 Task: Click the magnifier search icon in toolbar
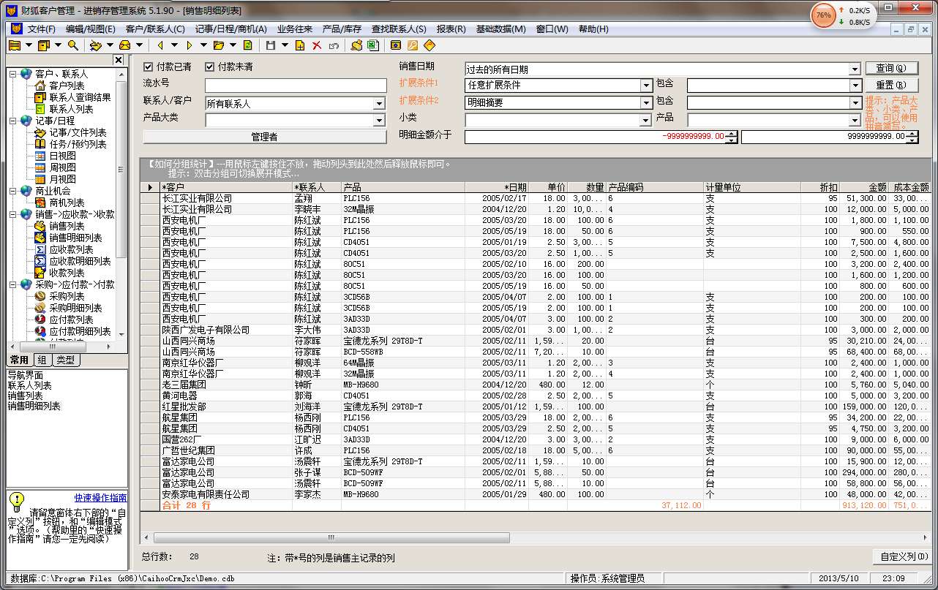pos(72,45)
